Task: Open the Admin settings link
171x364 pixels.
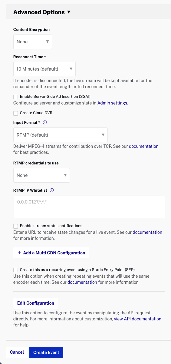Action: pyautogui.click(x=113, y=103)
